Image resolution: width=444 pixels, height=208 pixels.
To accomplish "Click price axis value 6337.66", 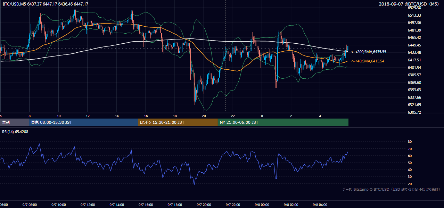I will click(x=414, y=97).
